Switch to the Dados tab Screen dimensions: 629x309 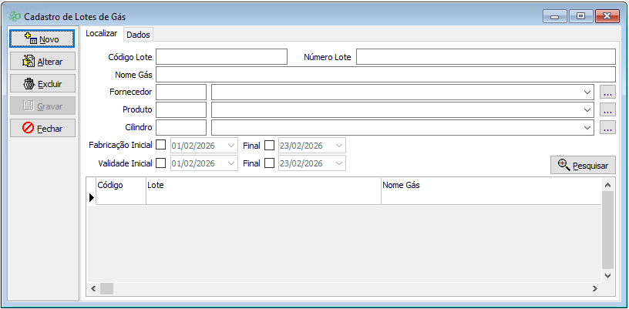139,35
